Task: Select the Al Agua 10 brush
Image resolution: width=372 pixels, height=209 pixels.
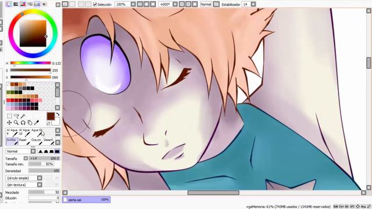Action: coord(24,132)
